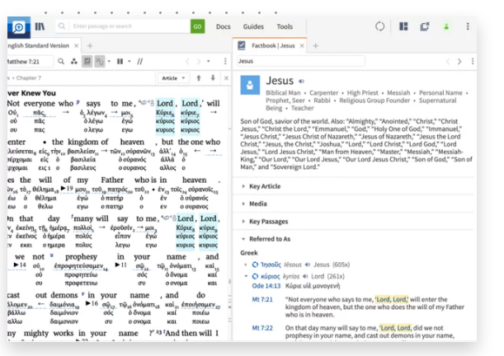Click the Carpenter tag
Viewport: 504px width, 356px height.
click(x=323, y=93)
